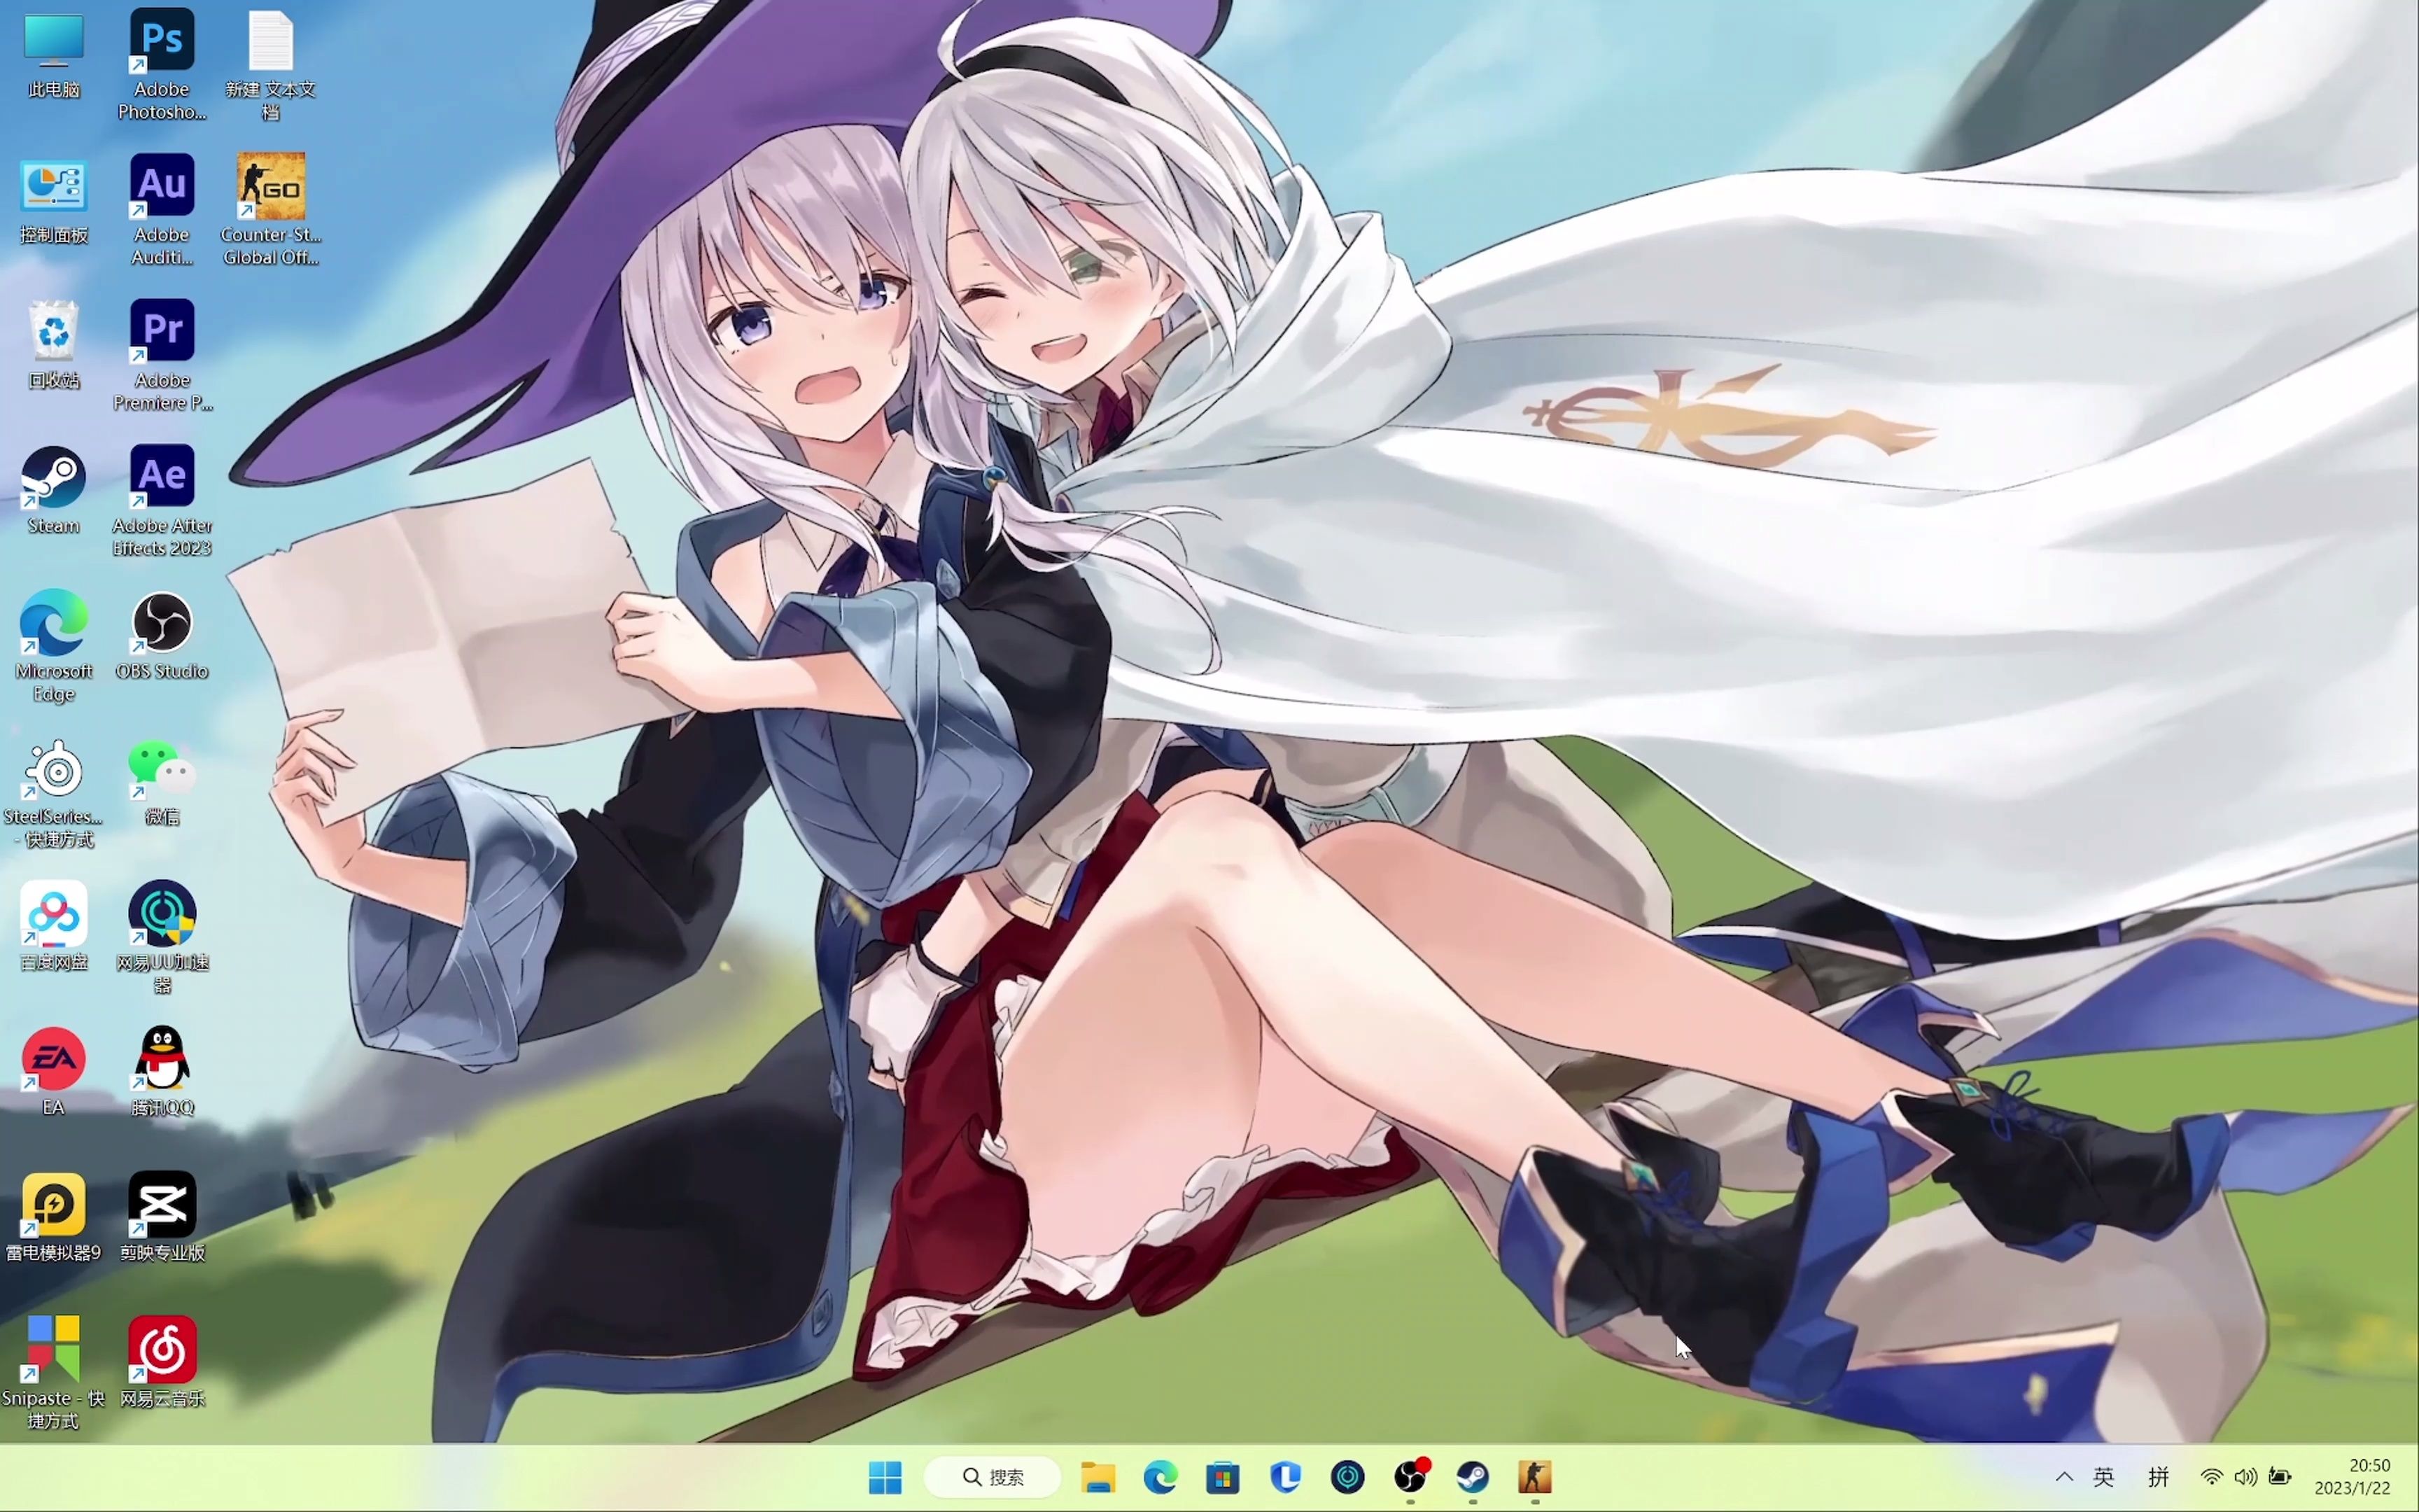Open the Windows Start menu

pyautogui.click(x=885, y=1477)
